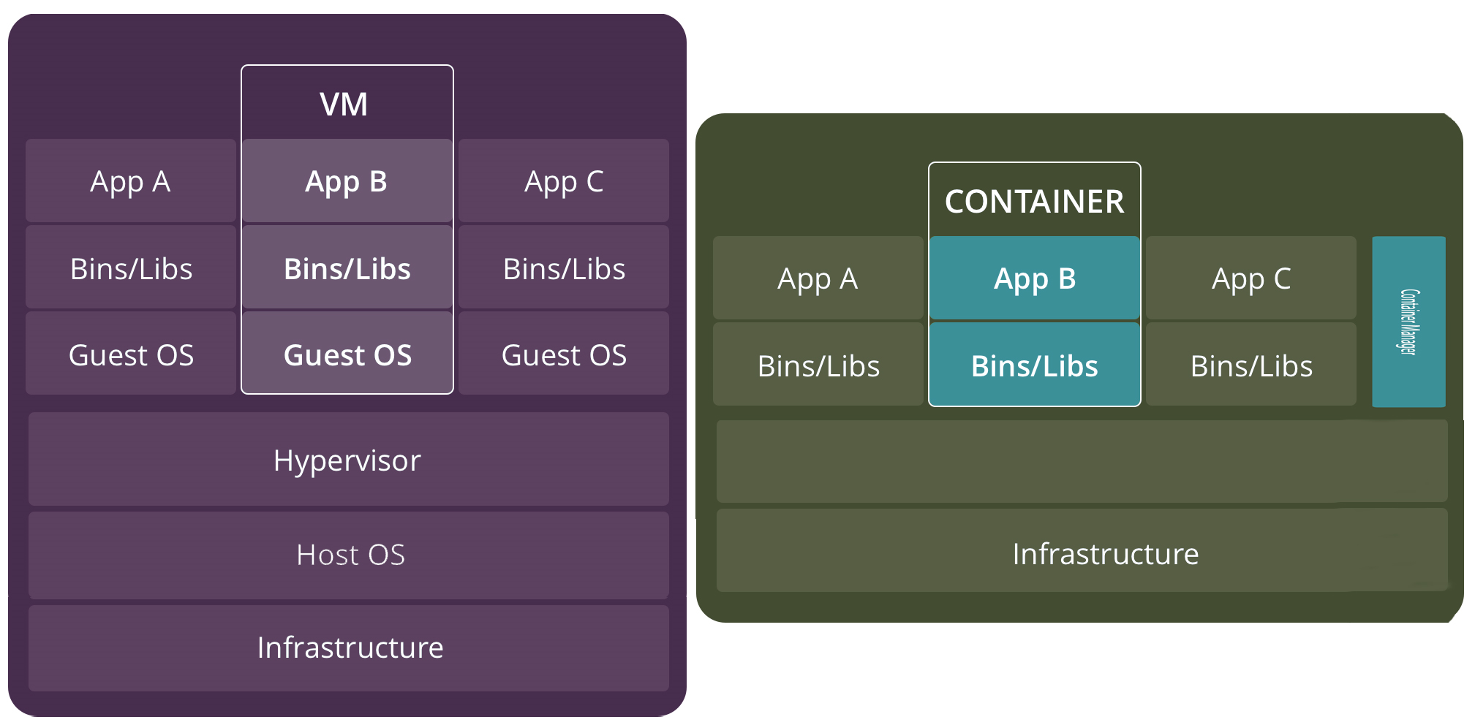Click the Hypervisor layer
Screen dimensions: 1475x725
tap(348, 460)
